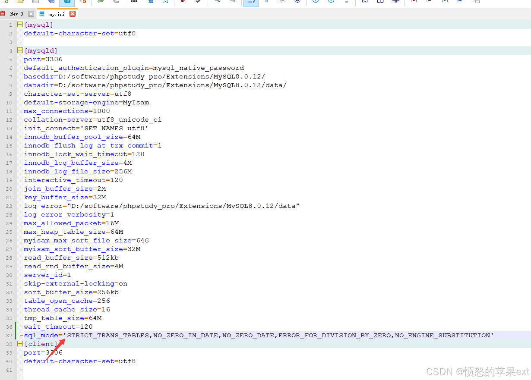Click skip-external-locking=on line
The image size is (531, 380).
(76, 283)
